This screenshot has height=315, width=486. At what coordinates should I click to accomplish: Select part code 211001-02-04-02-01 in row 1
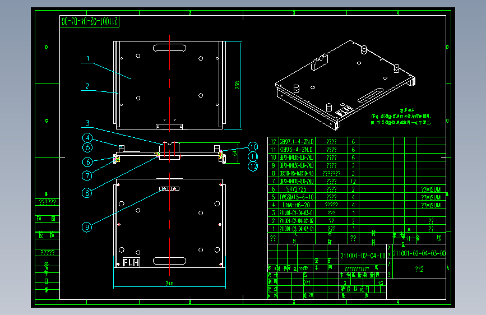(297, 229)
